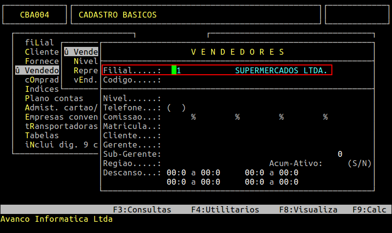This screenshot has width=392, height=233.
Task: Open F4:Utilitarios from the function bar
Action: tap(225, 210)
